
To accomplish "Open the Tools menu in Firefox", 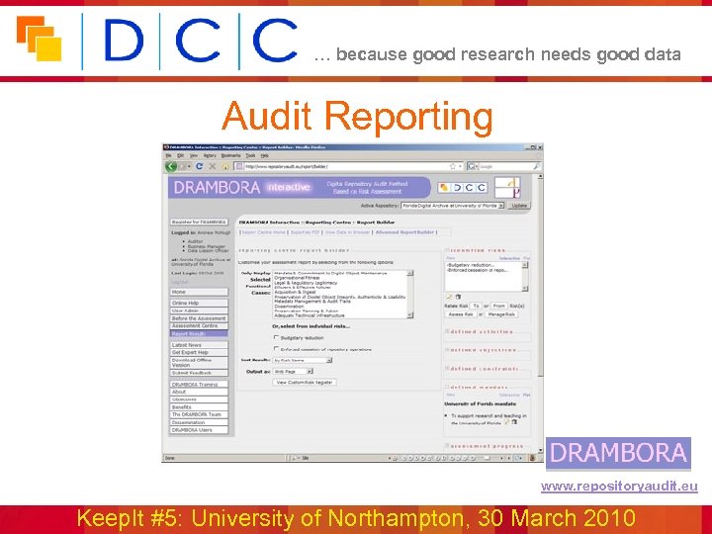I will click(x=250, y=155).
